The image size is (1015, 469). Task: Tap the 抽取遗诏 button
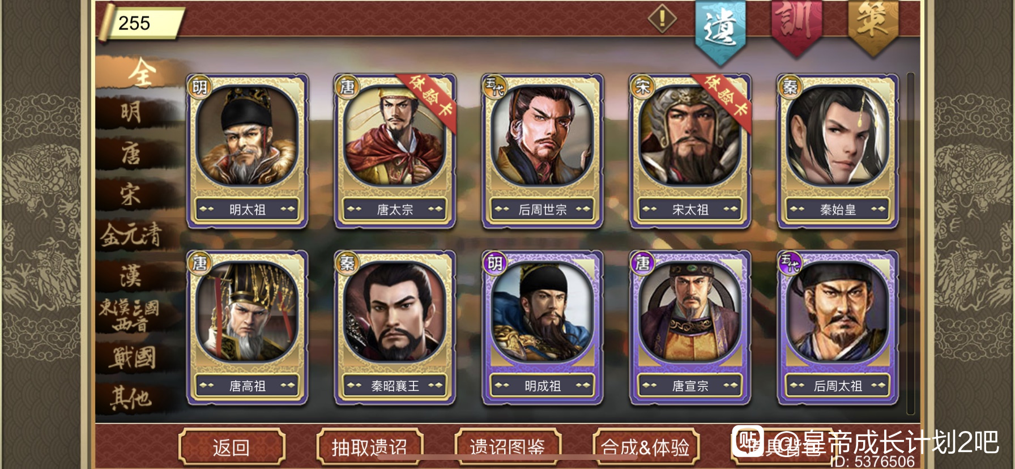coord(369,447)
